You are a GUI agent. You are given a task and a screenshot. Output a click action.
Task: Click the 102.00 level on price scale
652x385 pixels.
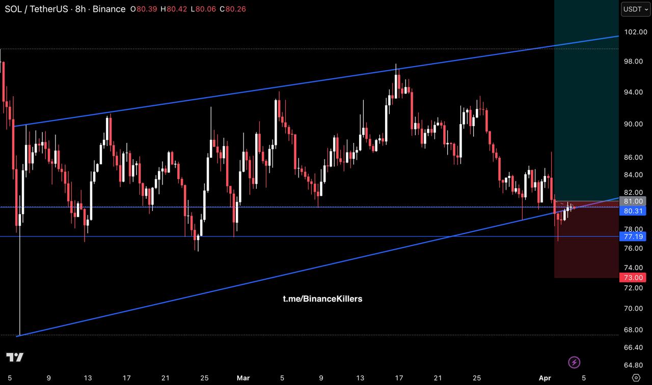tap(635, 32)
